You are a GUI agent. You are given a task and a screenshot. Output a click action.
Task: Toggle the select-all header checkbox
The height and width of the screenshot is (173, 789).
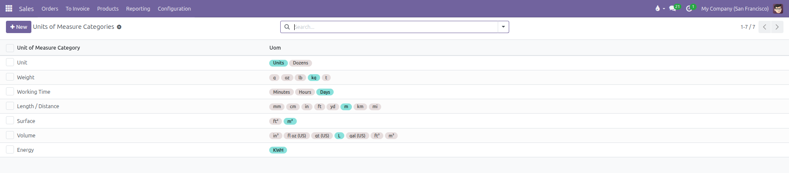pyautogui.click(x=10, y=48)
